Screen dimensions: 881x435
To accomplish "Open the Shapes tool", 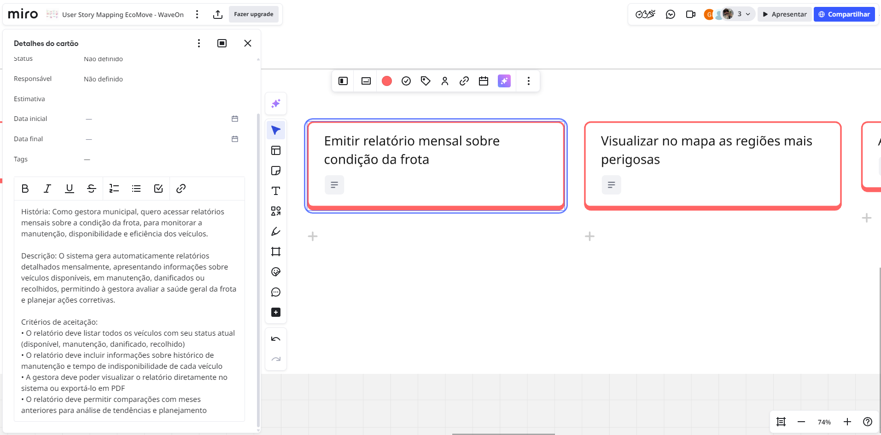I will point(276,211).
